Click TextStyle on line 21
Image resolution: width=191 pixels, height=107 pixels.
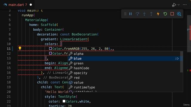(67, 97)
